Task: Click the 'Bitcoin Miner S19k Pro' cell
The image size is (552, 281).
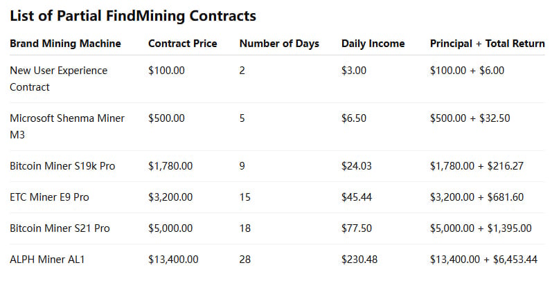Action: click(62, 166)
